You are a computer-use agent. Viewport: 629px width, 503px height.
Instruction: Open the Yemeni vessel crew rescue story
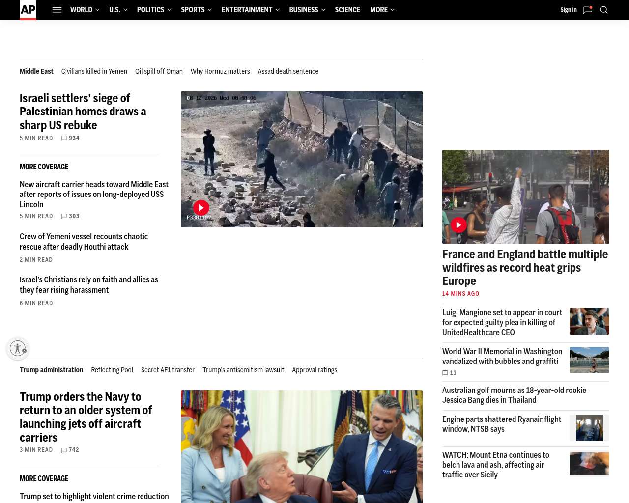coord(84,242)
